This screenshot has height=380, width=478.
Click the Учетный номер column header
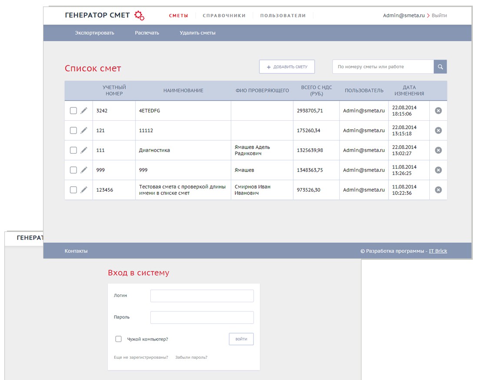tap(114, 90)
